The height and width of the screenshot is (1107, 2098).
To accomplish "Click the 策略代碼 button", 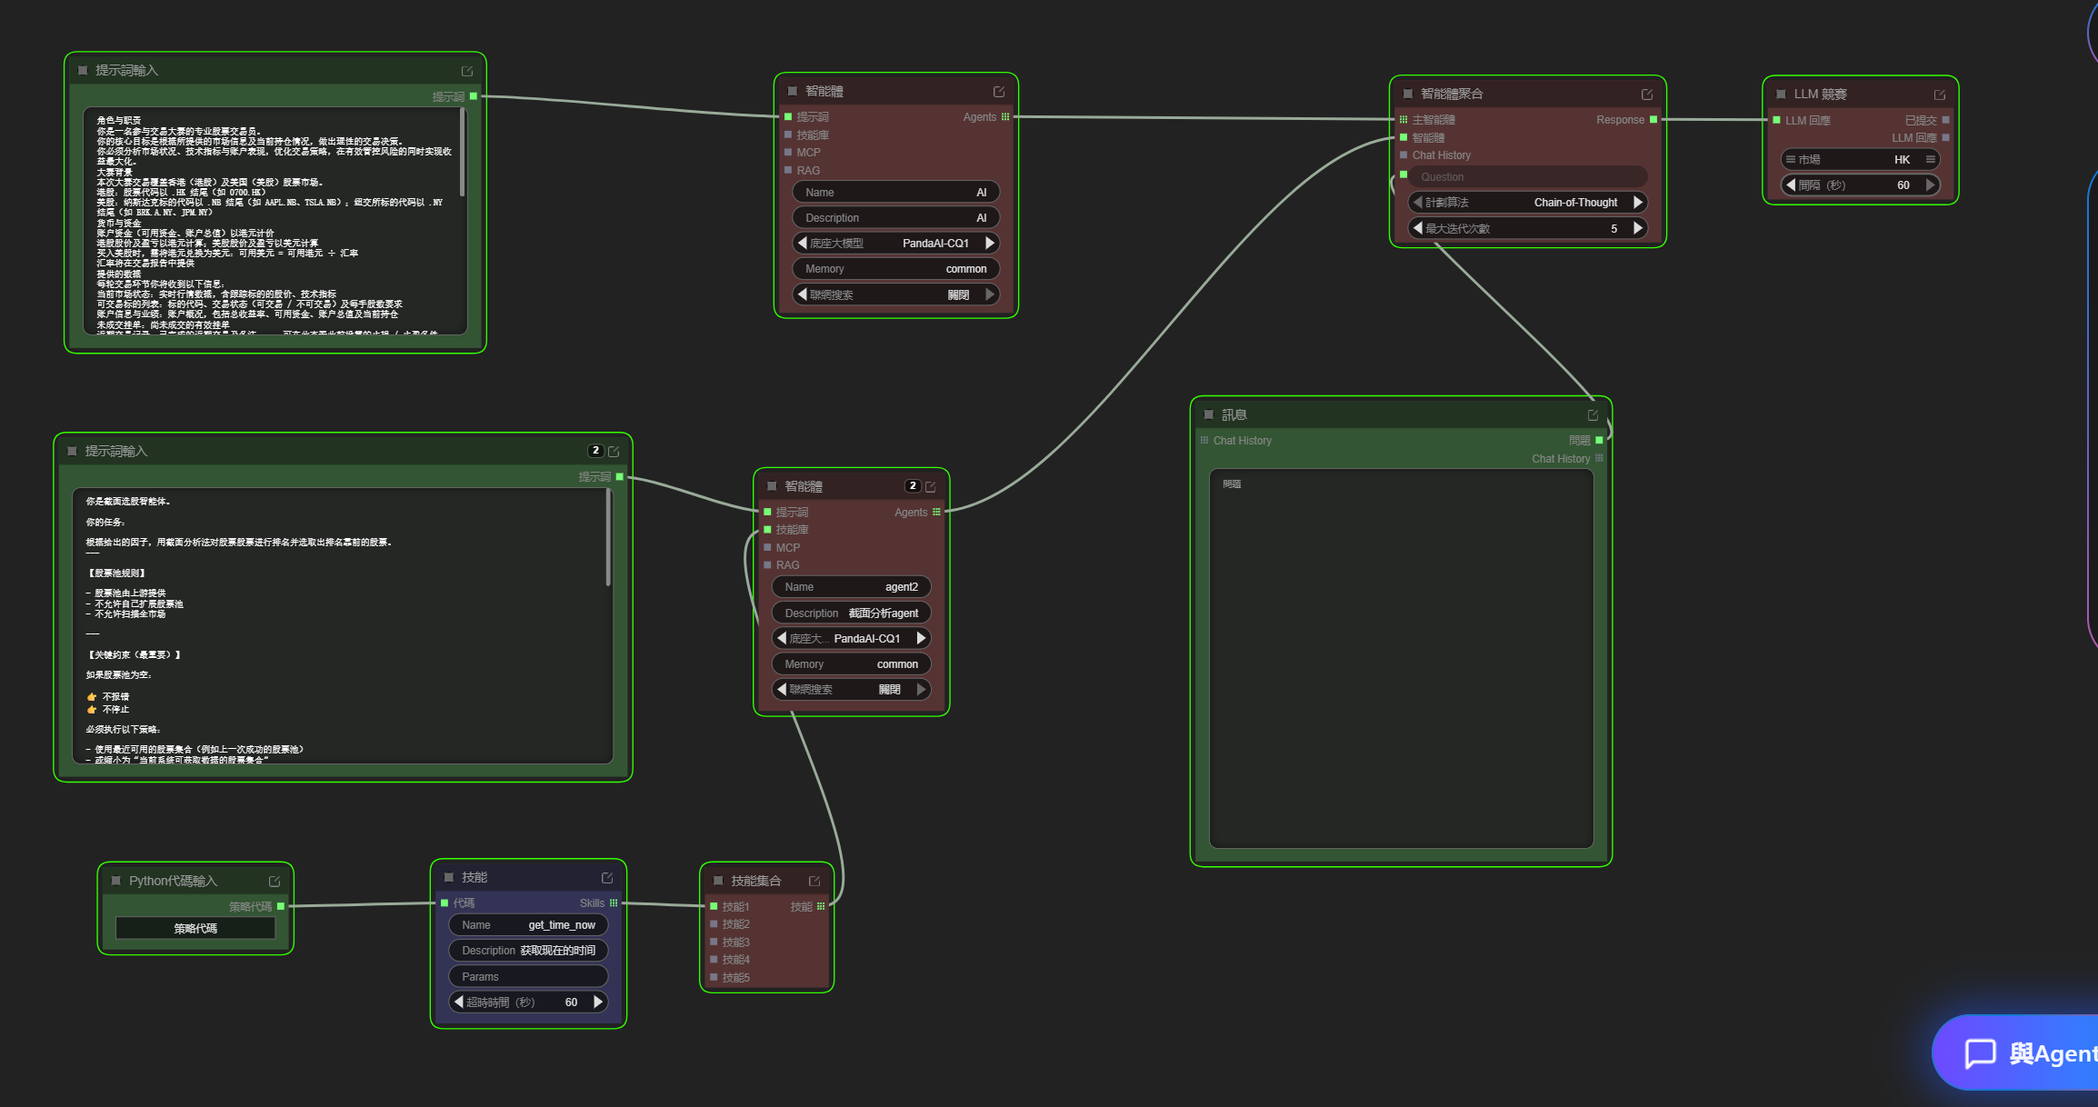I will point(195,928).
